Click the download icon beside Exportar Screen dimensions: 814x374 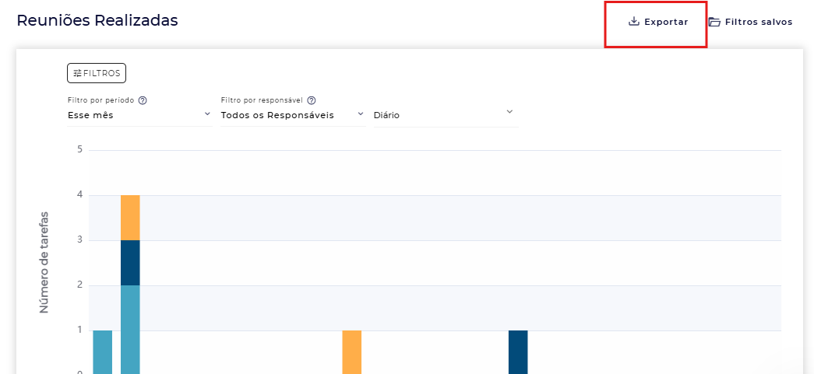coord(633,22)
